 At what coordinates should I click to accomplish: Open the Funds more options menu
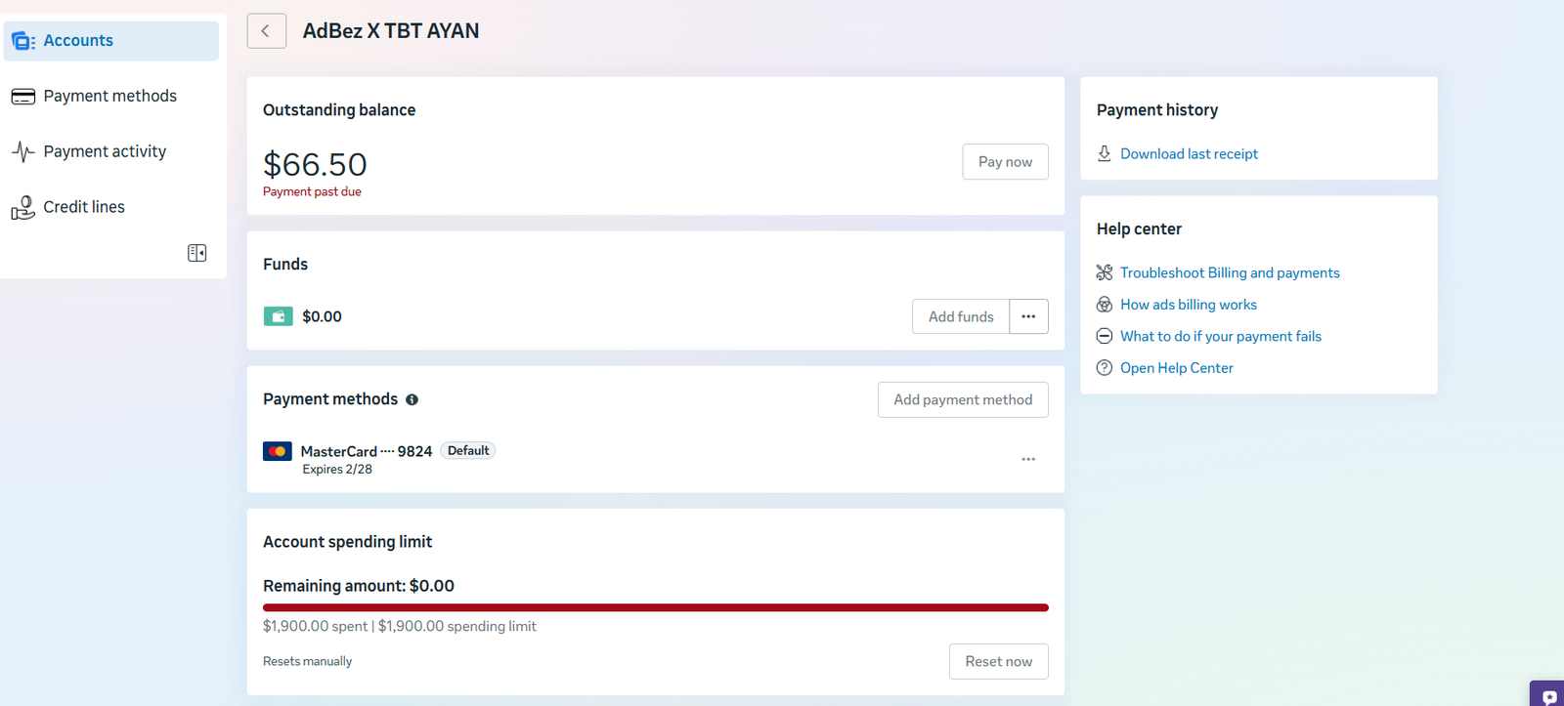(1028, 316)
